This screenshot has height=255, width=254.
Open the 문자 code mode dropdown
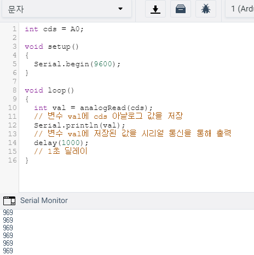pos(67,9)
